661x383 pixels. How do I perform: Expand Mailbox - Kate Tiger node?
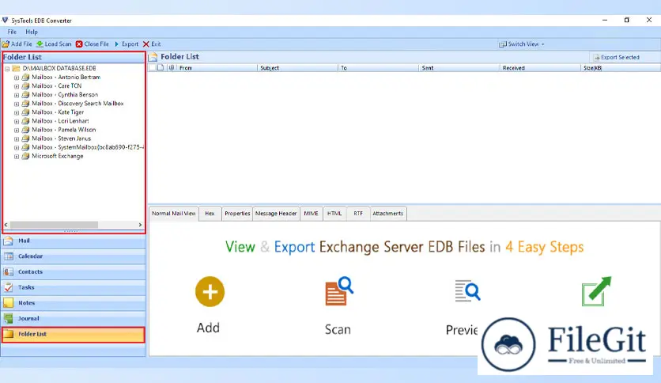pyautogui.click(x=17, y=112)
